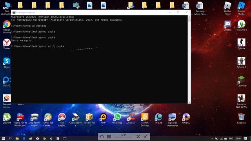
Task: Open the notification action center
Action: tap(245, 139)
